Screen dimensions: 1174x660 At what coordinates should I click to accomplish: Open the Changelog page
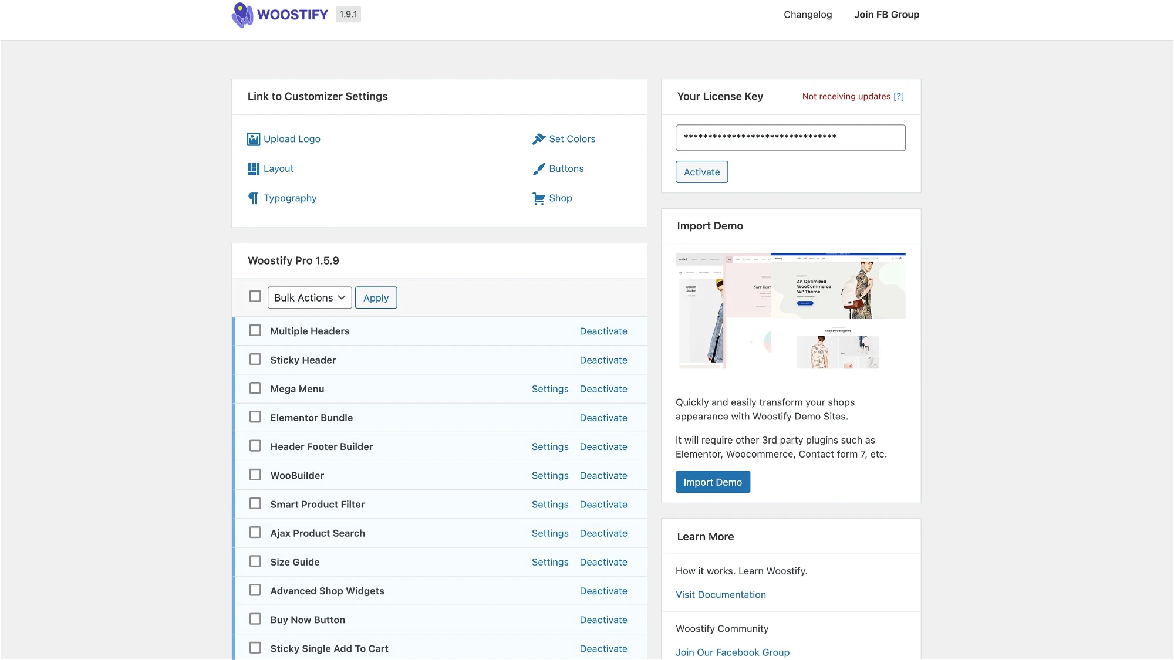coord(807,14)
